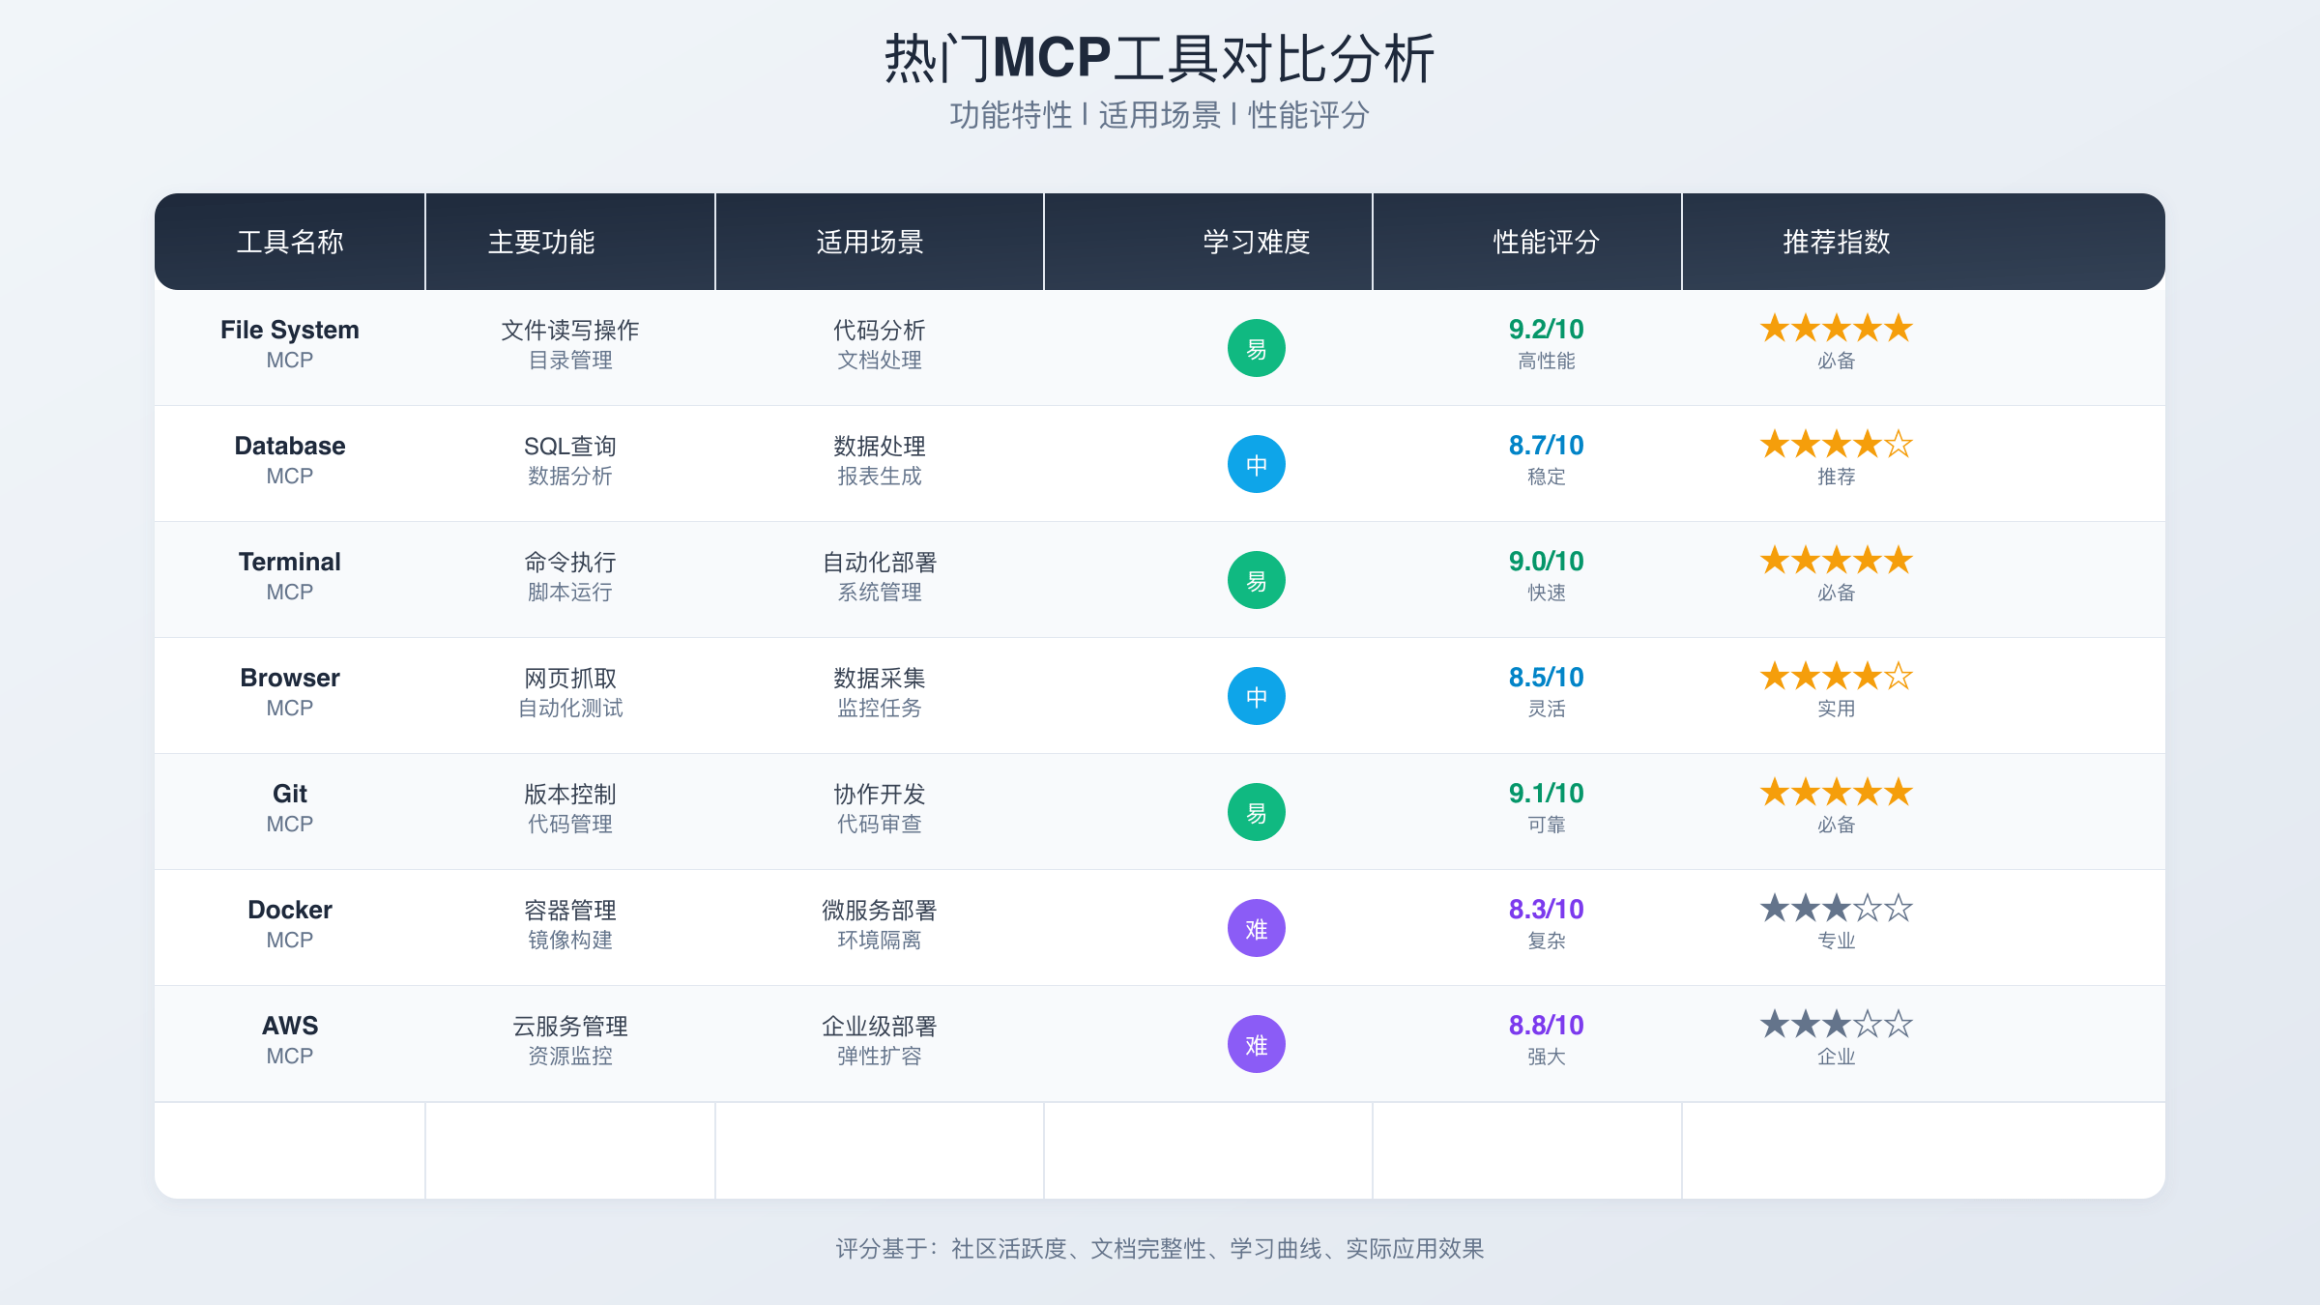Click the four-star rating for Browser
2320x1305 pixels.
click(x=1836, y=677)
